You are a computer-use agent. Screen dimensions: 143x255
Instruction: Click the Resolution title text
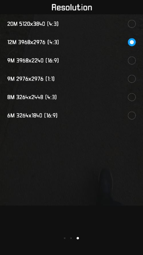click(x=72, y=7)
